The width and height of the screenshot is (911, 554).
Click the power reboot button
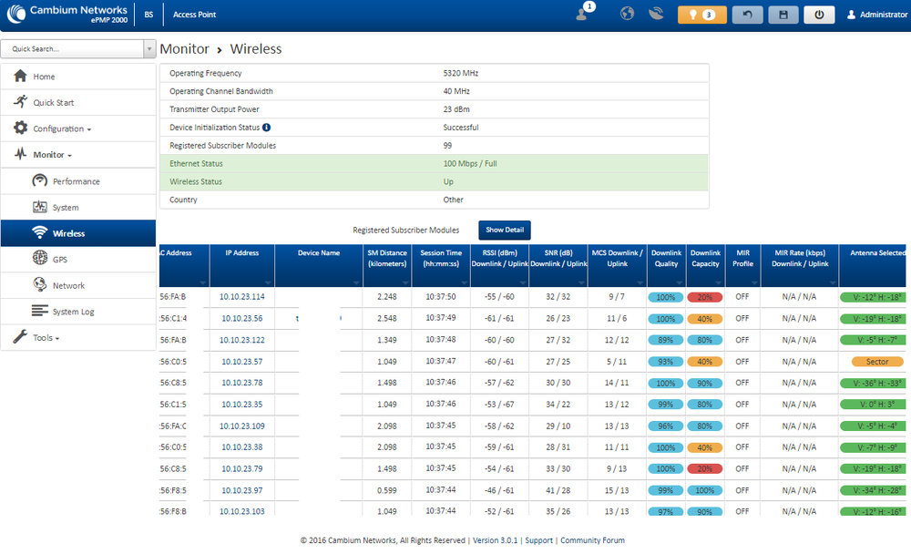818,15
